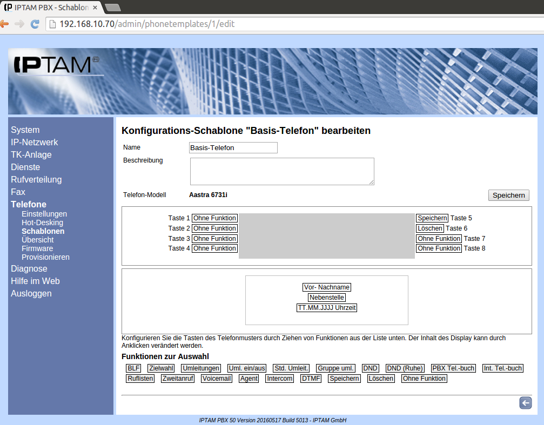Click the Löschen key assigned to Taste 6

click(x=429, y=228)
